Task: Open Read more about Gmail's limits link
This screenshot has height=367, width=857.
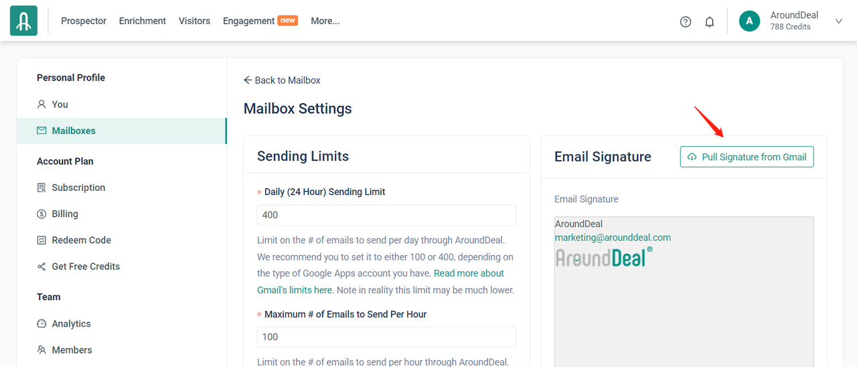Action: (381, 282)
